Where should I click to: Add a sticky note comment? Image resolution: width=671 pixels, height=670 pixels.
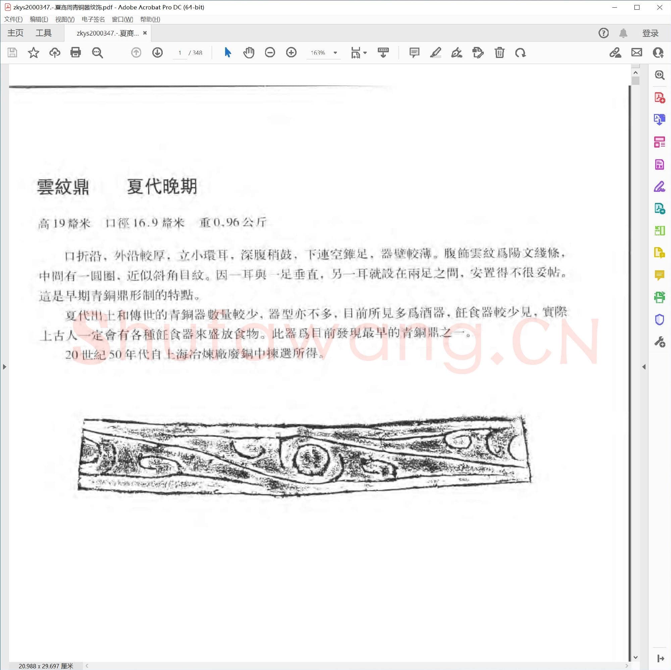414,53
